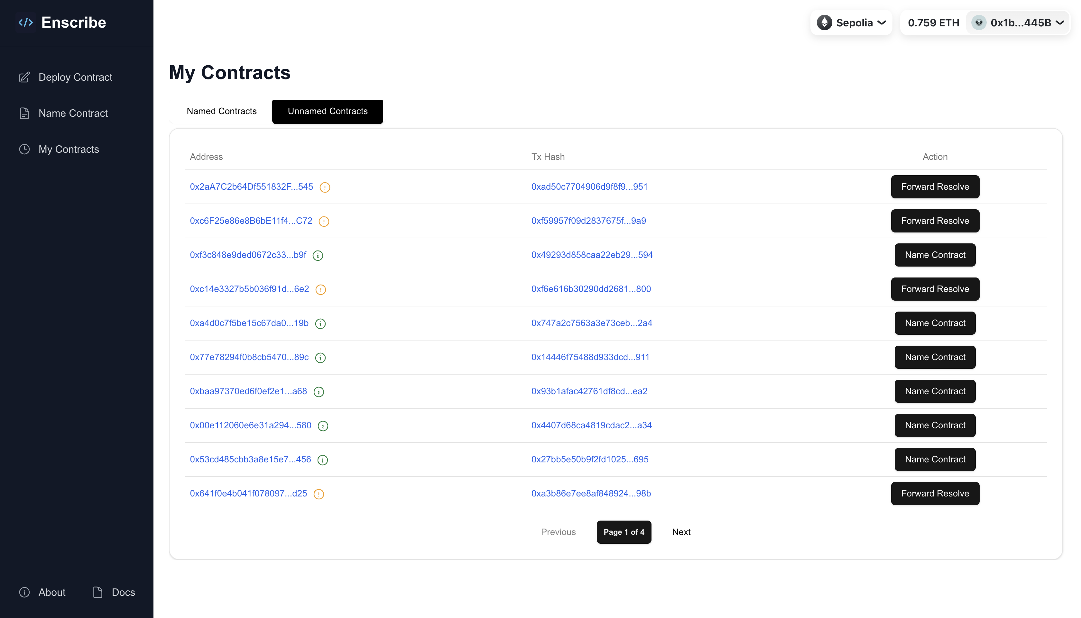The image size is (1081, 618).
Task: Open tx hash 0x93b1afac42761df8cd...ea2
Action: [x=589, y=391]
